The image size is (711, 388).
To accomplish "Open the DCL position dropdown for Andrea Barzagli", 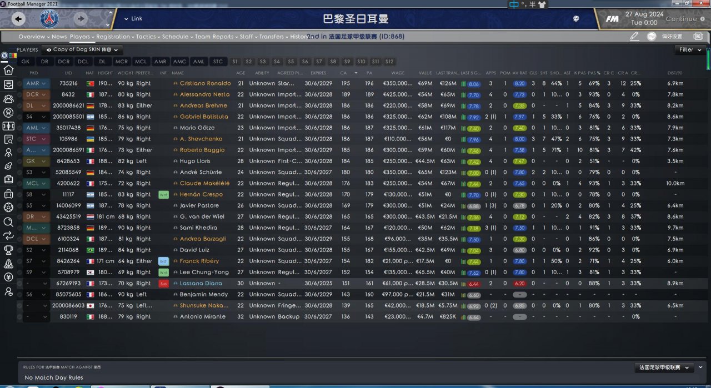I will coord(37,239).
